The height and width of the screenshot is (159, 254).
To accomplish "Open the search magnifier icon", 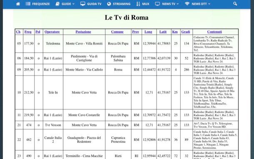I will tap(235, 4).
